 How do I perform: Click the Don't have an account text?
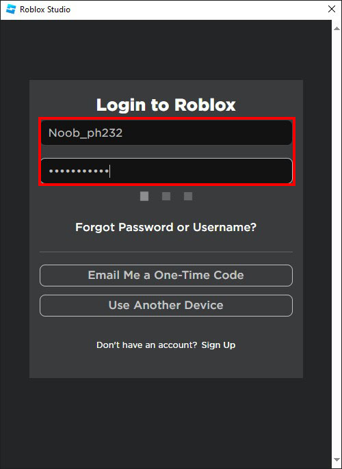(146, 345)
